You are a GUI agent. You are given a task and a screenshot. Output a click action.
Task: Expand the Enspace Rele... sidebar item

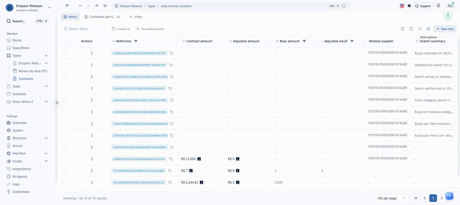46,63
